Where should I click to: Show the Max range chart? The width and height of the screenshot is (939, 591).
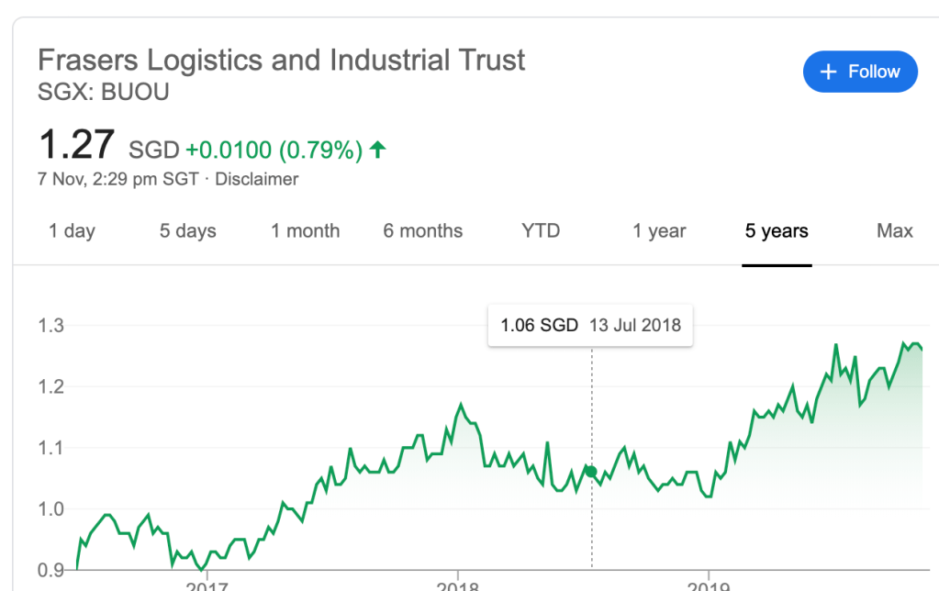pyautogui.click(x=894, y=231)
